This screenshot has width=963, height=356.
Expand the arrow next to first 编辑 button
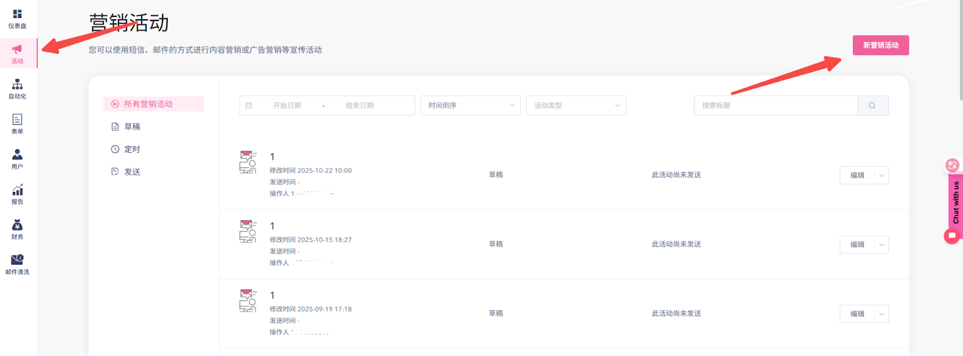point(882,176)
